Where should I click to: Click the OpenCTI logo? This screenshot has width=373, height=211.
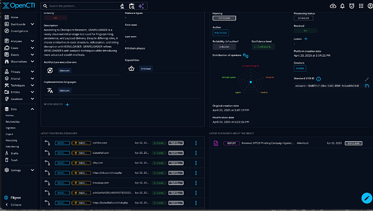click(19, 6)
